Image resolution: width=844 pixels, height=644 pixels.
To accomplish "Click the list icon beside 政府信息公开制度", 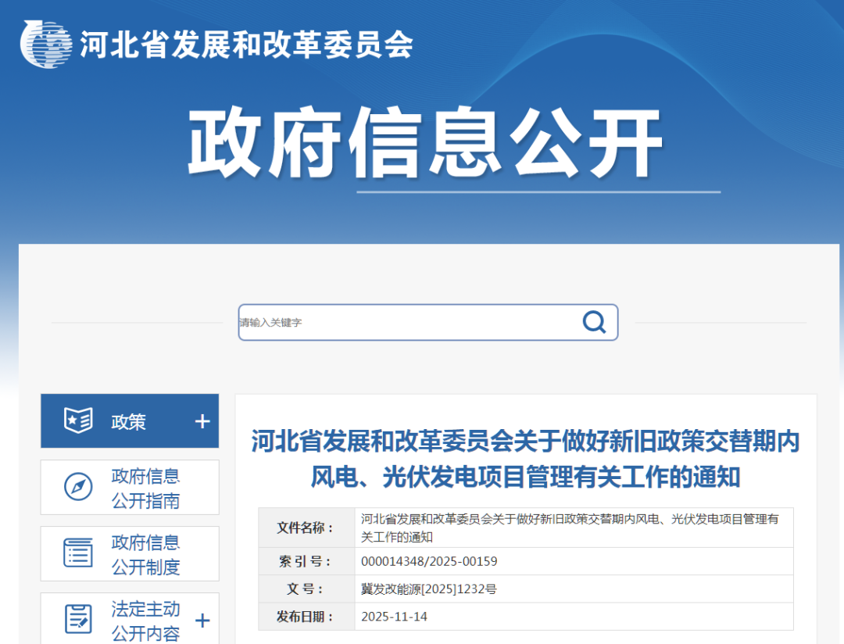I will tap(77, 553).
